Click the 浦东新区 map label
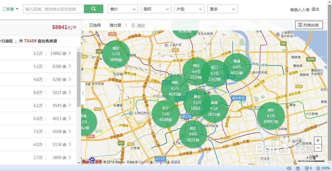The width and height of the screenshot is (332, 171). [x=238, y=98]
